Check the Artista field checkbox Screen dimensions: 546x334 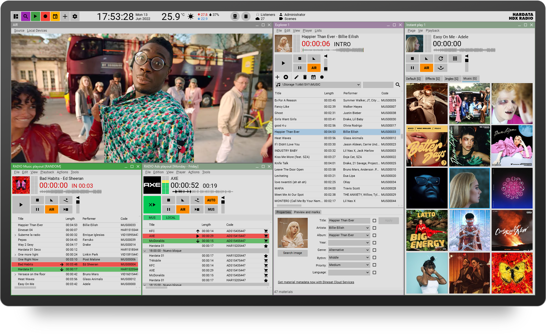(x=374, y=228)
